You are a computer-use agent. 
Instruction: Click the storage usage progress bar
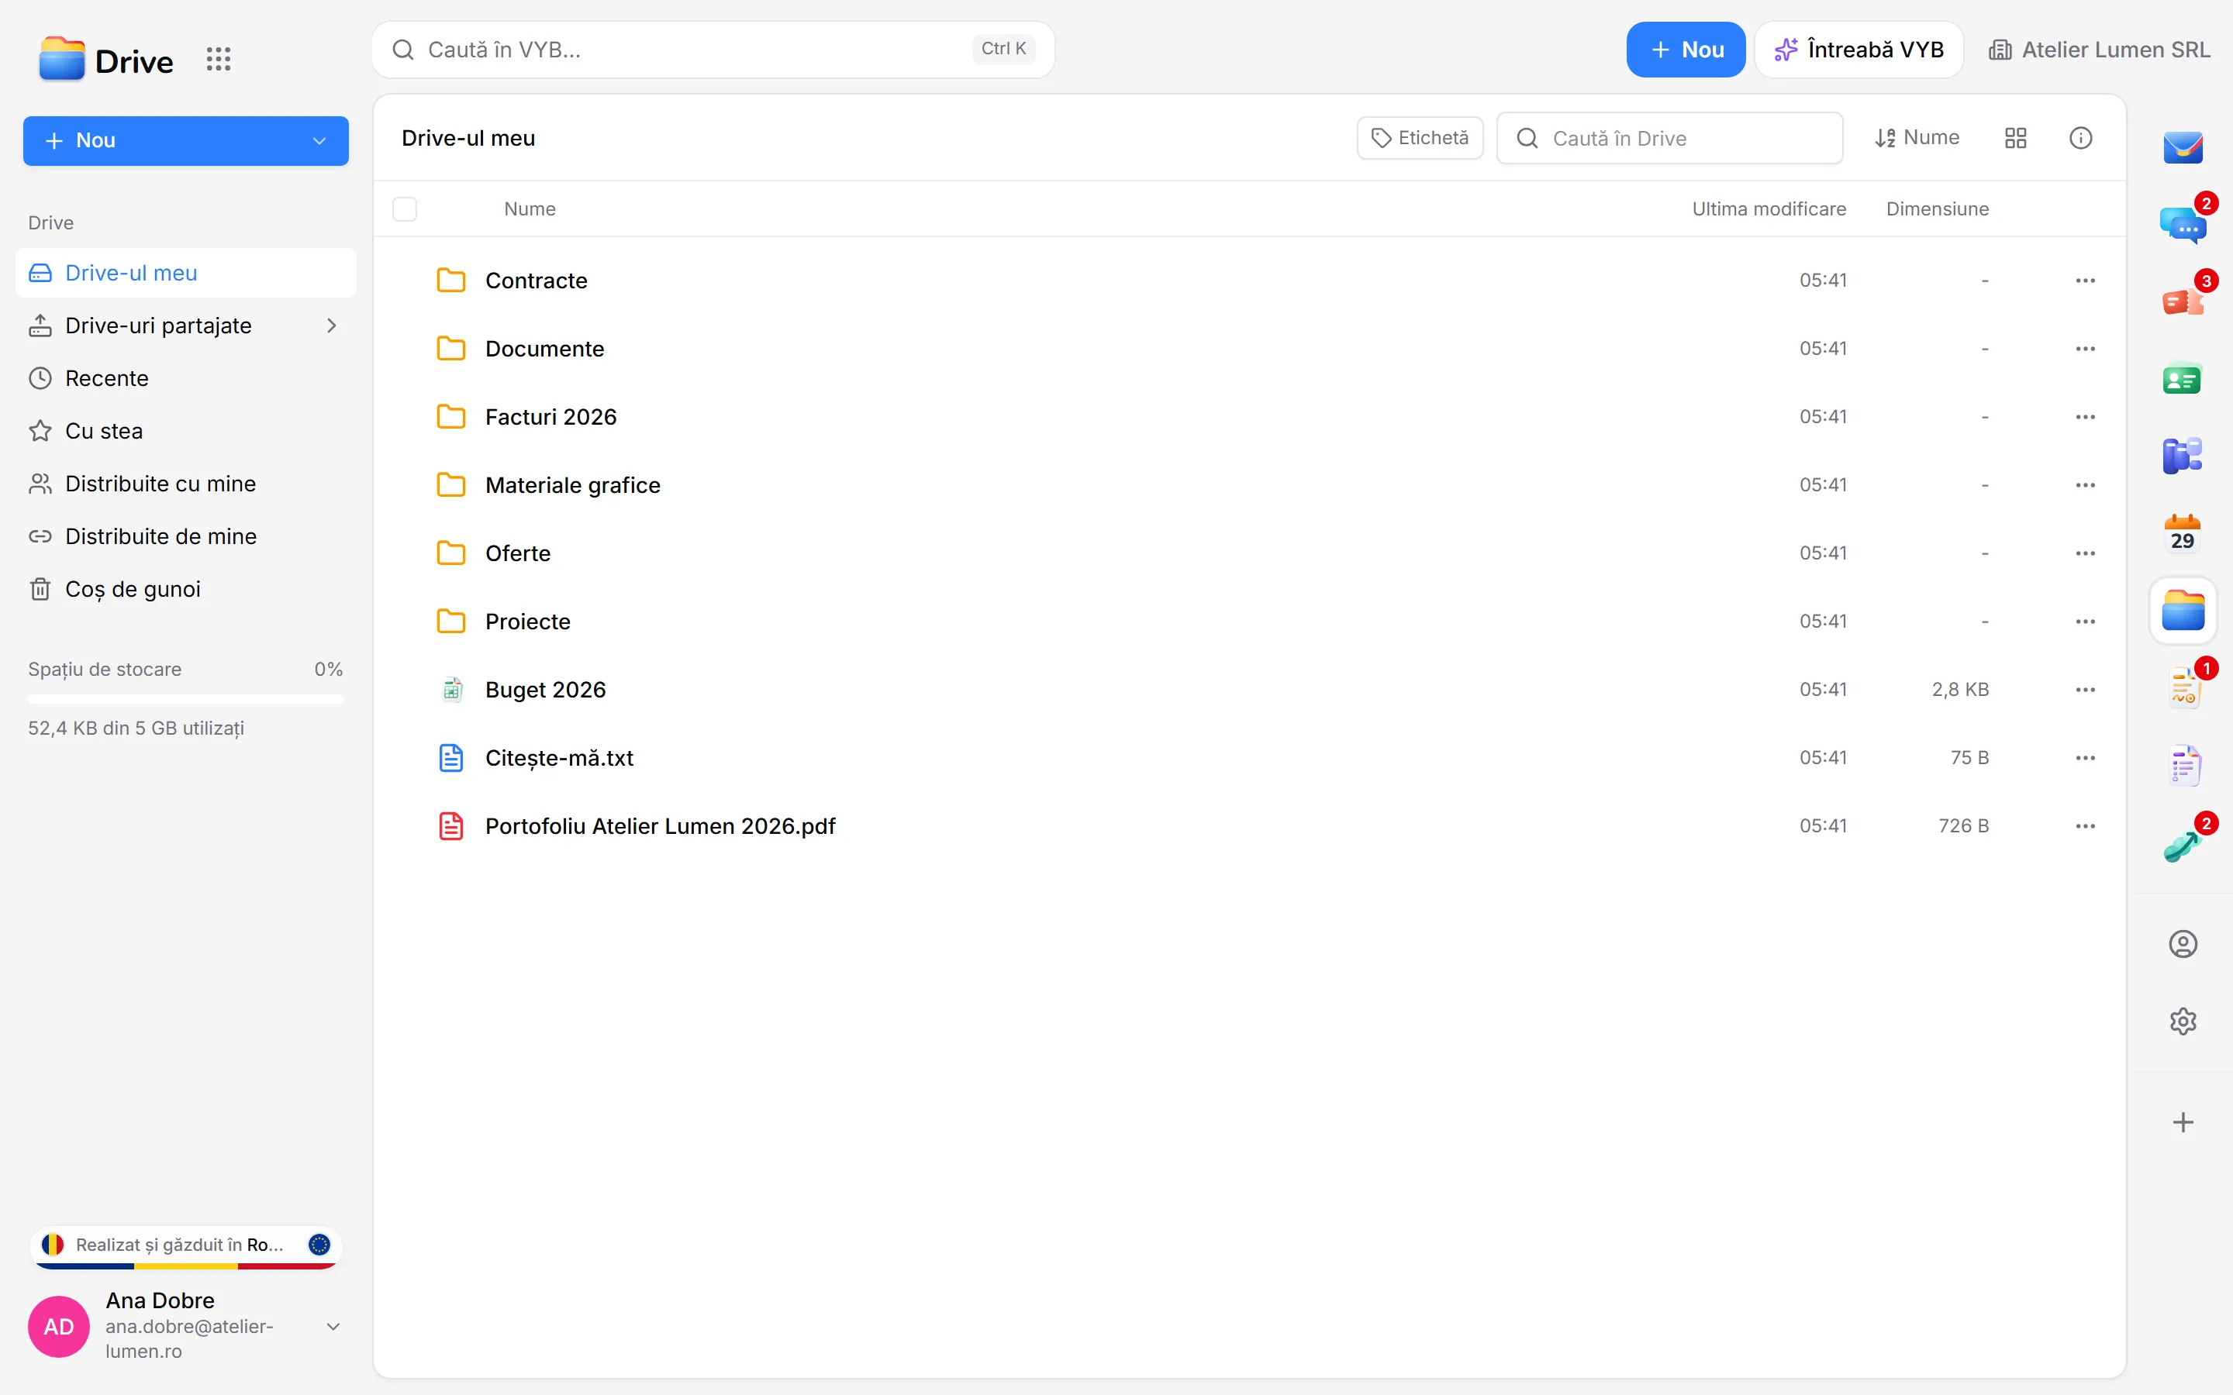(186, 699)
